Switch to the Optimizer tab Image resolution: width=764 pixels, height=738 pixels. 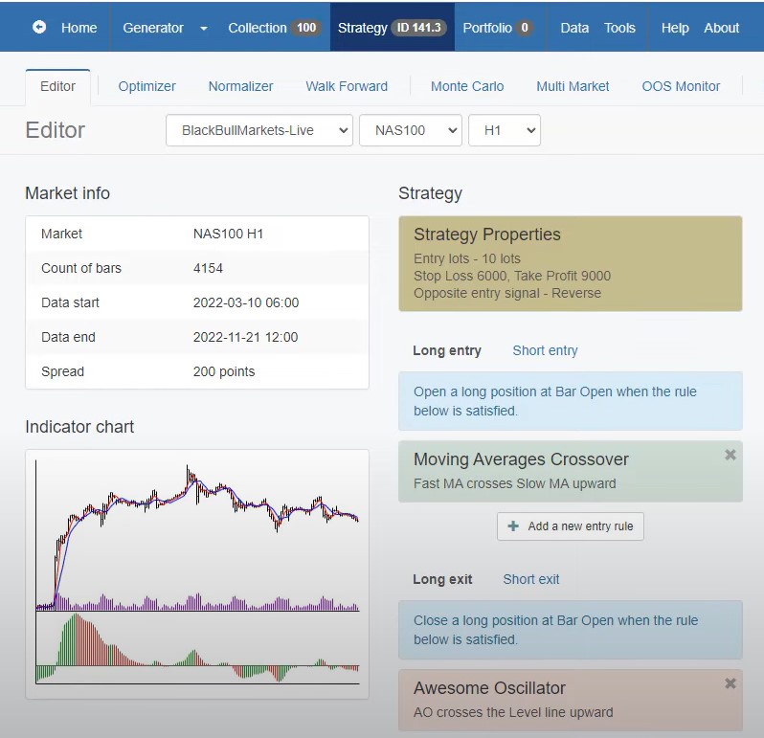pos(146,86)
